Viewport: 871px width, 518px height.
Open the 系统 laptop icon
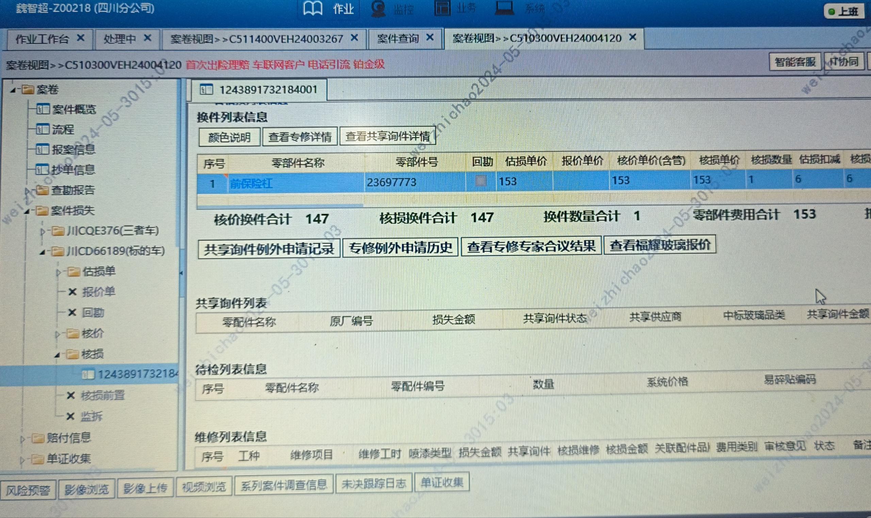point(504,8)
